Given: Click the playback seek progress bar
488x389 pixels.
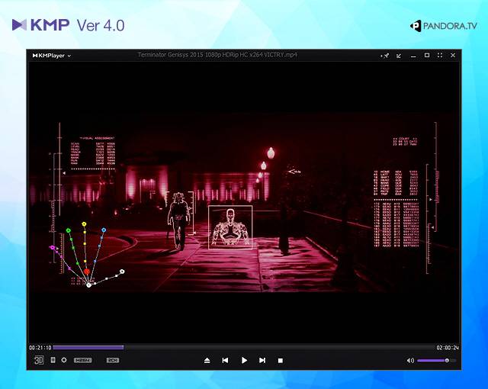Looking at the screenshot, I should pyautogui.click(x=243, y=347).
